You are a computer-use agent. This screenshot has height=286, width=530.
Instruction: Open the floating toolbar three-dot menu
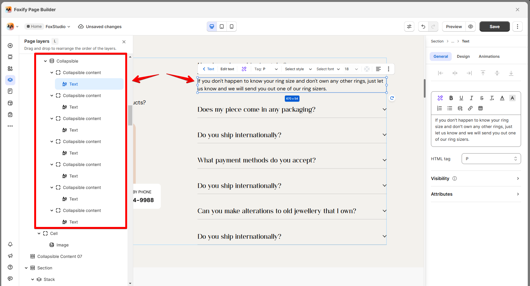388,69
